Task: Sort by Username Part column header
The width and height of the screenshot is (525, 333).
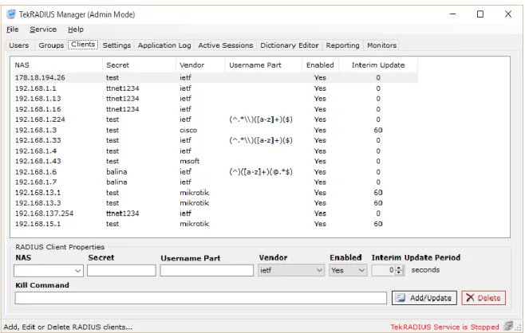Action: click(263, 65)
